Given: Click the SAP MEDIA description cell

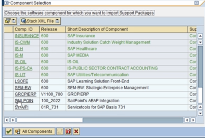Looking at the screenshot, I should (x=127, y=55).
